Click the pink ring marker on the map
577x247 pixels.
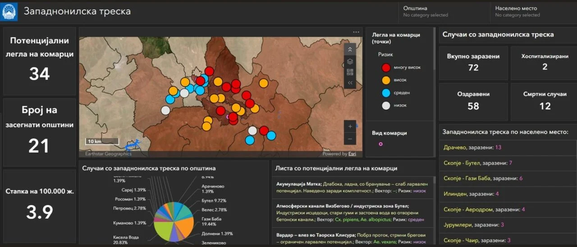click(x=228, y=116)
